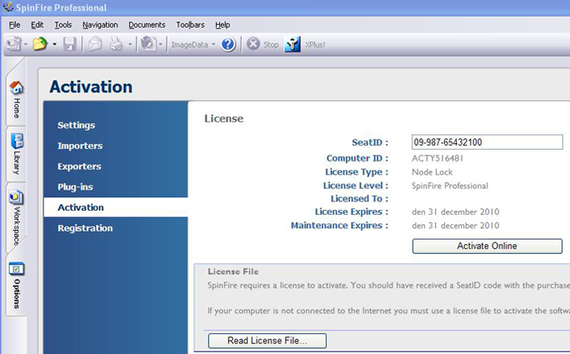Select Registration in the options sidebar
Image resolution: width=570 pixels, height=354 pixels.
pyautogui.click(x=85, y=228)
